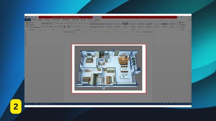Switch to the Picture Tools FORMAT tab
This screenshot has width=216, height=121.
pyautogui.click(x=97, y=20)
